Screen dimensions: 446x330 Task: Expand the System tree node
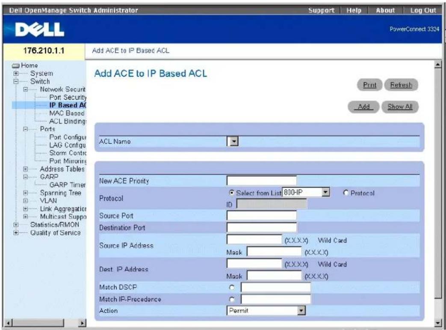point(16,74)
